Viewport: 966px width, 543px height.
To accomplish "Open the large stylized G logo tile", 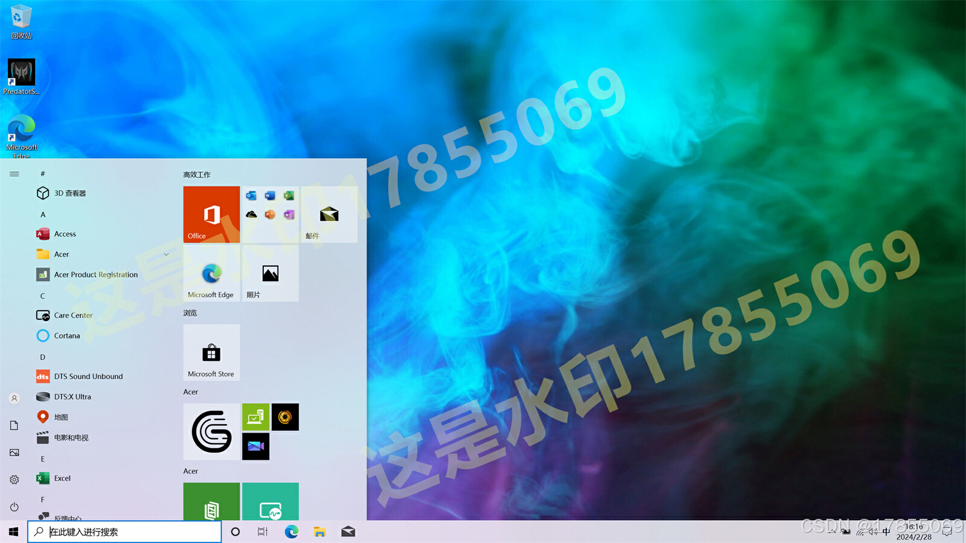I will [x=211, y=431].
